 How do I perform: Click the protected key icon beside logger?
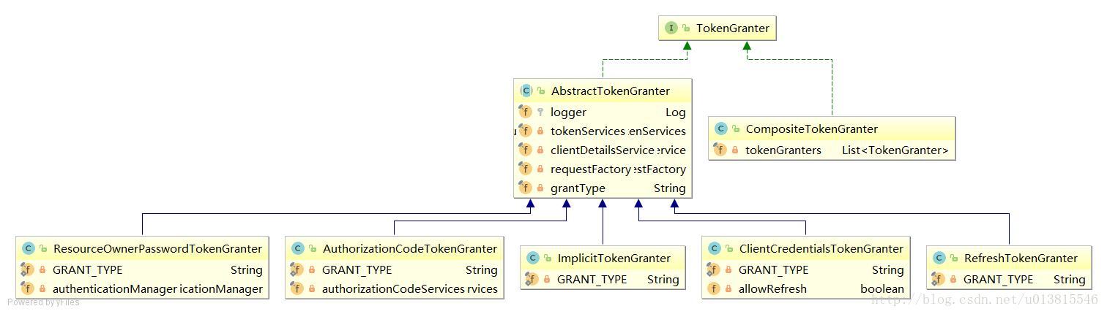coord(540,112)
